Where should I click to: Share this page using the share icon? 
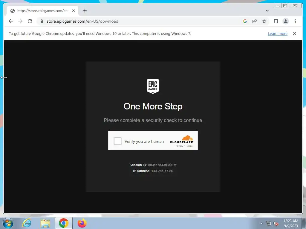coord(255,21)
